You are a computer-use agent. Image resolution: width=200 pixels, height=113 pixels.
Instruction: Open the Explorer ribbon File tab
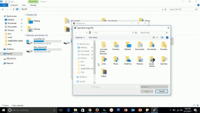tap(4, 5)
